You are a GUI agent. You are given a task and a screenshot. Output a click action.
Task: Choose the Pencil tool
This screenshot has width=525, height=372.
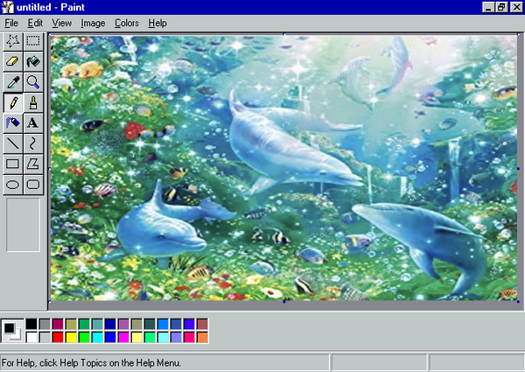coord(13,102)
